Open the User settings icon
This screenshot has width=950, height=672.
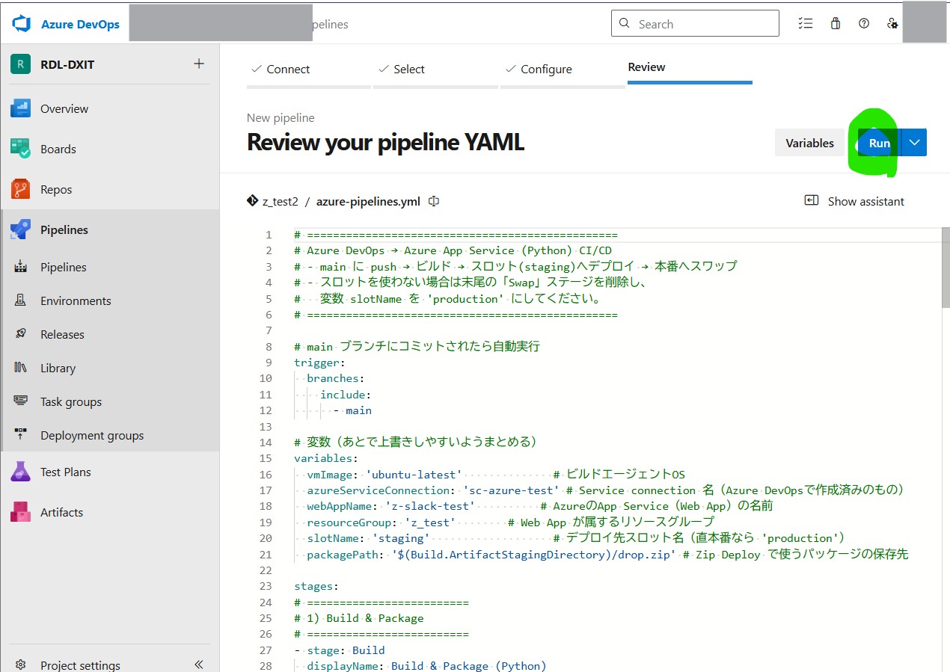pos(892,24)
